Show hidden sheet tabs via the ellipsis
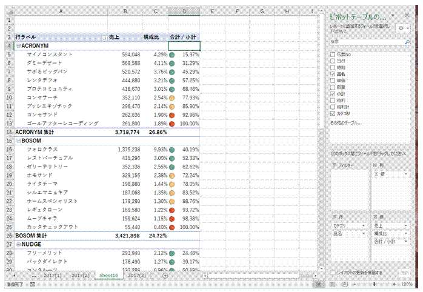The width and height of the screenshot is (423, 292). click(34, 275)
